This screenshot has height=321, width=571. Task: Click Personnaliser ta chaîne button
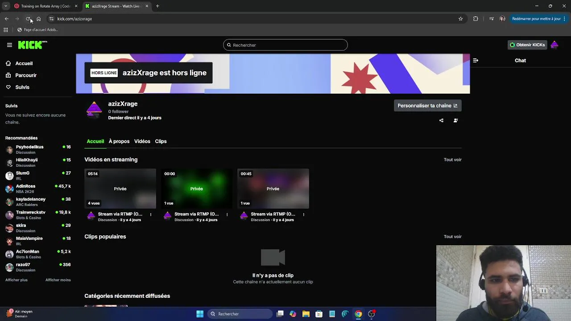tap(427, 106)
